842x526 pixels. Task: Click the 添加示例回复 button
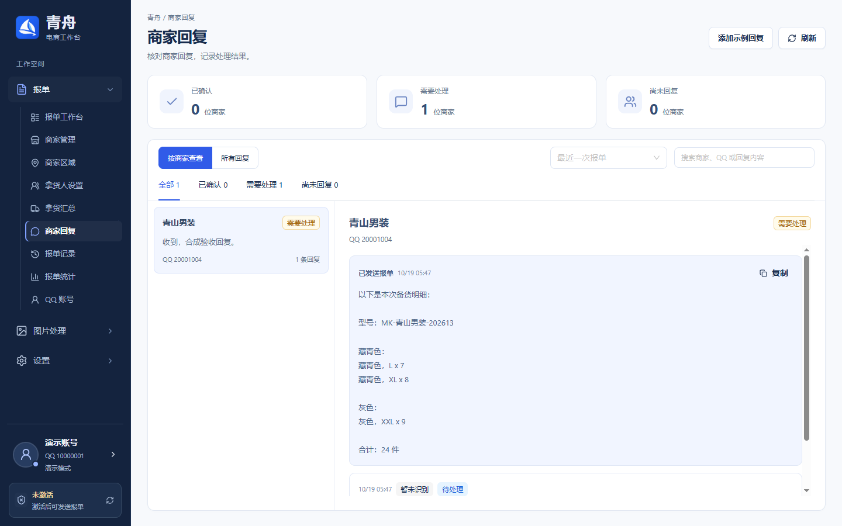pyautogui.click(x=741, y=38)
